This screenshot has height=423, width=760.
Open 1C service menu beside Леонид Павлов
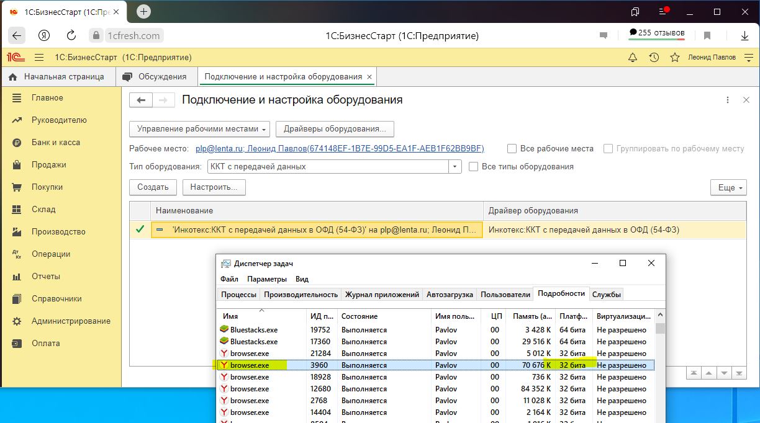click(x=748, y=58)
